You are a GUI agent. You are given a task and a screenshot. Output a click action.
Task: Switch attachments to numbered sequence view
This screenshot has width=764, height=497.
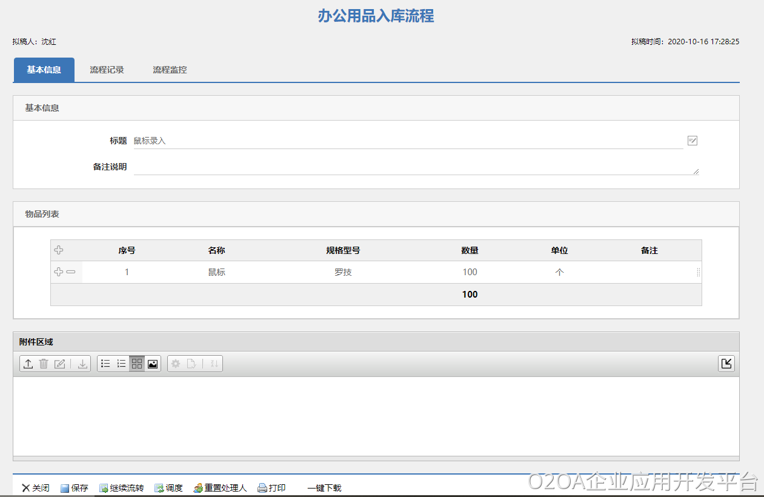tap(121, 364)
